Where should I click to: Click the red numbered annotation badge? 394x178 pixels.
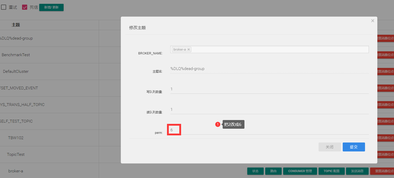[x=218, y=124]
